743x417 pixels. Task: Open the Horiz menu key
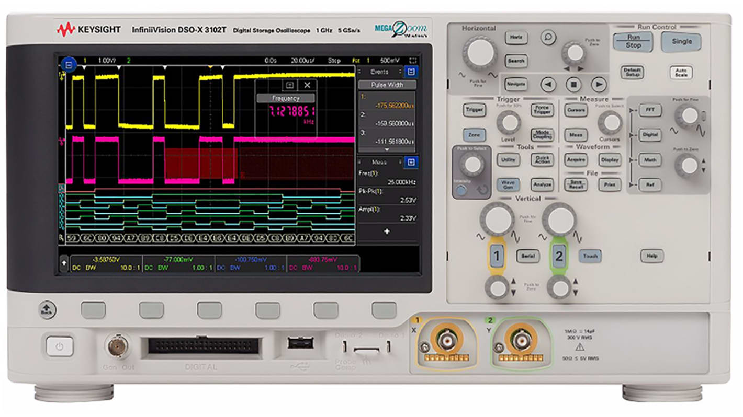(x=516, y=38)
